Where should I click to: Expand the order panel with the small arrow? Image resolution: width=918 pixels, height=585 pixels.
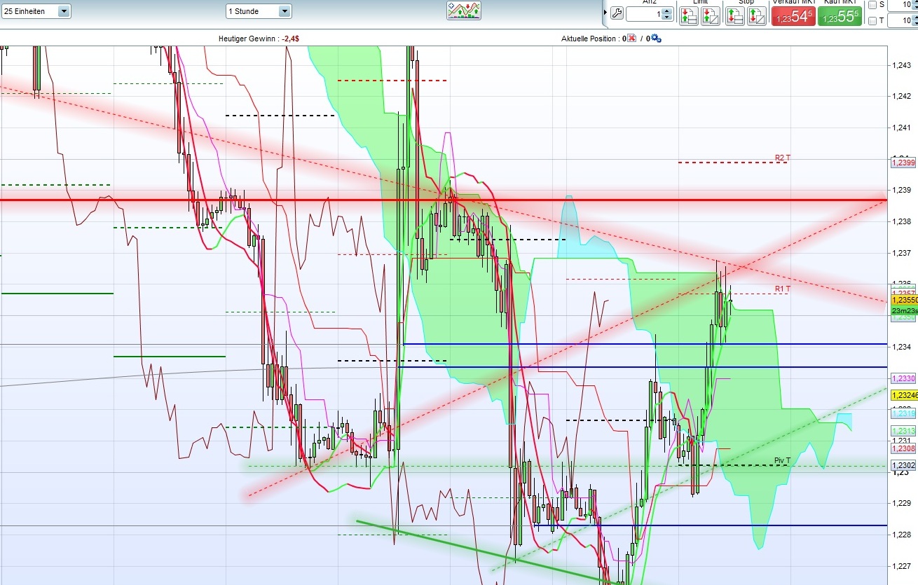[x=605, y=11]
